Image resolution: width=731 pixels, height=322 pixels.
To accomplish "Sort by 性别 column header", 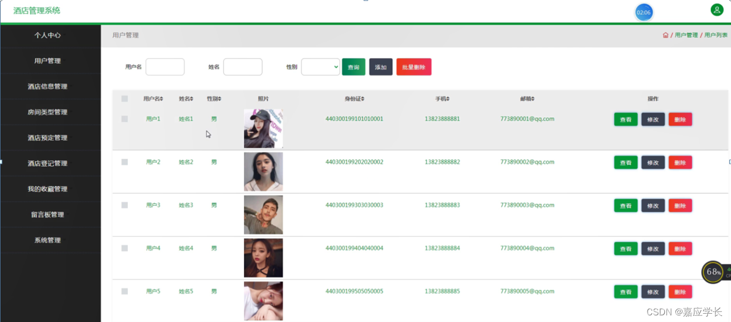I will tap(214, 99).
